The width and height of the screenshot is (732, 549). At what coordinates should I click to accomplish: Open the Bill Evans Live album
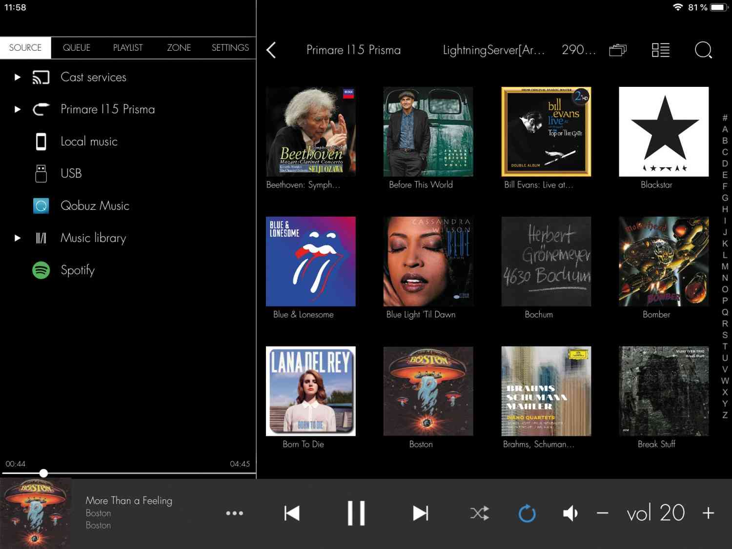[546, 132]
